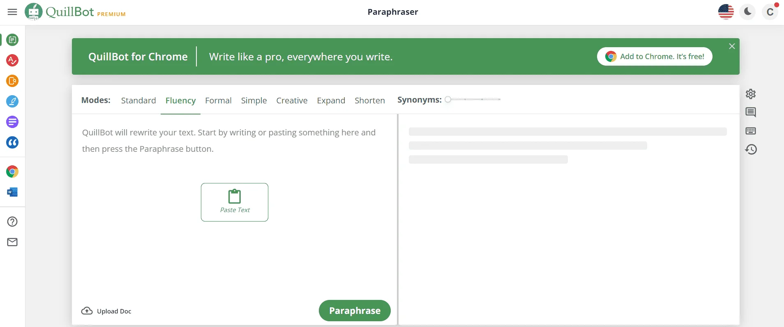Click into the input text area placeholder
Image resolution: width=784 pixels, height=327 pixels.
tap(229, 141)
